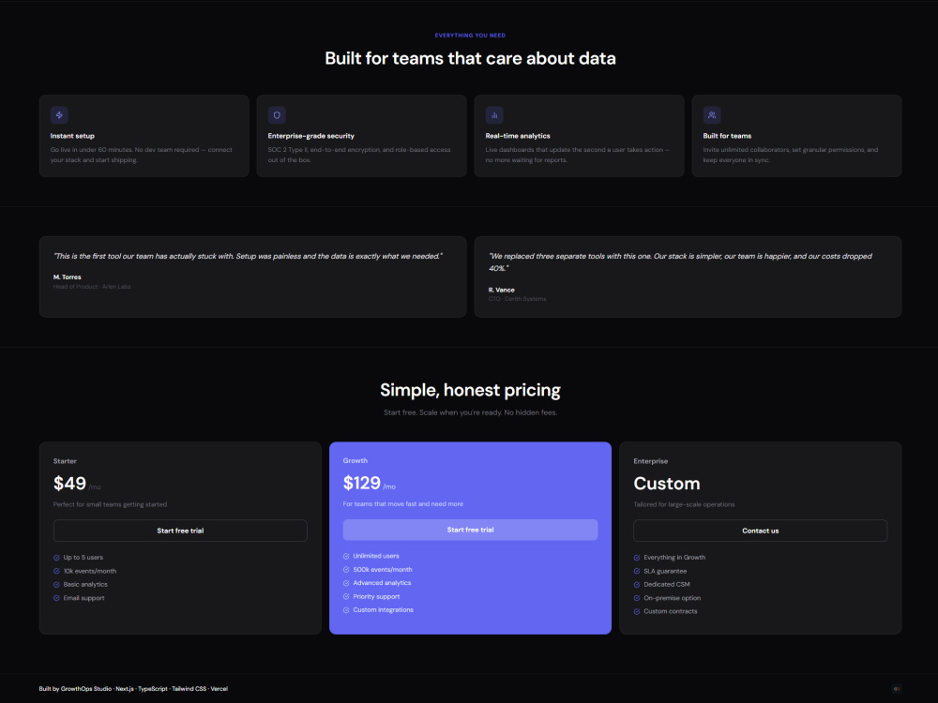Click the R. Vance testimonial quote

coord(680,262)
